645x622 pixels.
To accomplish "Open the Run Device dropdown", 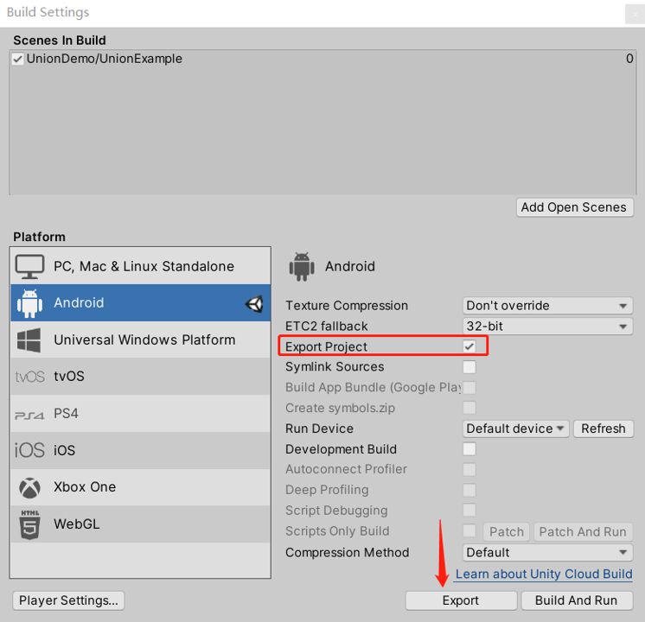I will pos(515,428).
